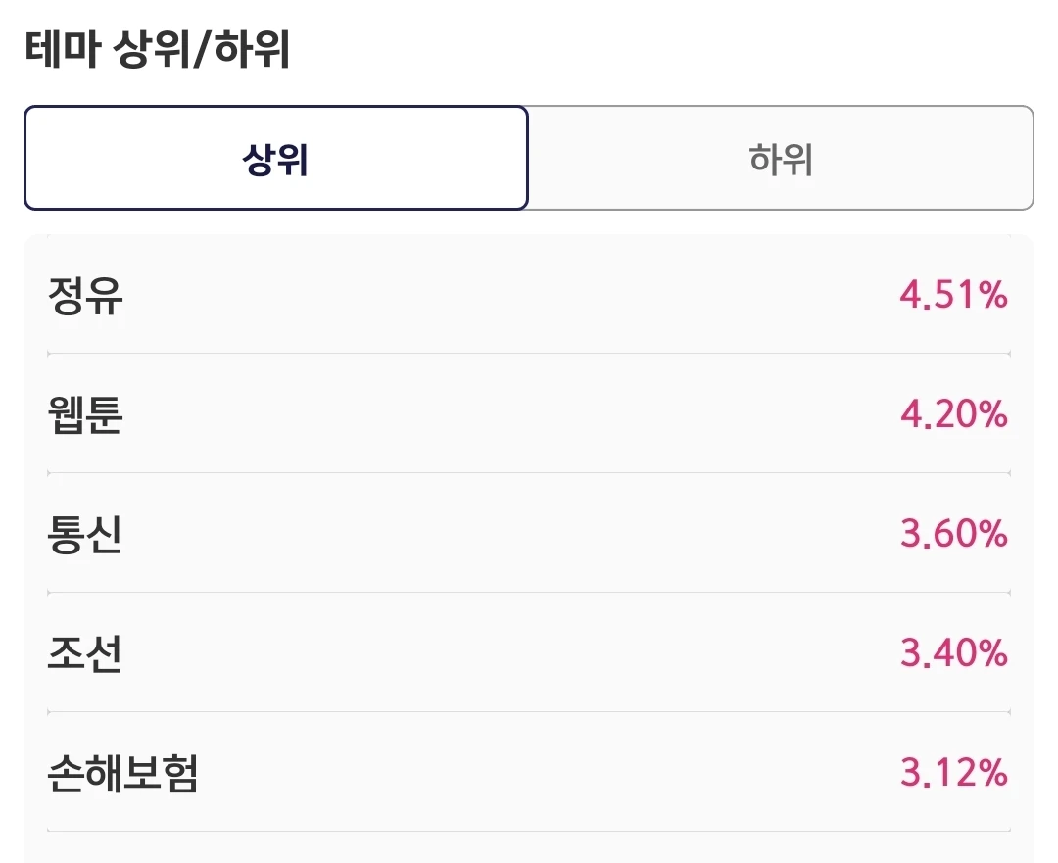Click the 테마 상위/하위 section heading
This screenshot has height=863, width=1058.
point(158,49)
